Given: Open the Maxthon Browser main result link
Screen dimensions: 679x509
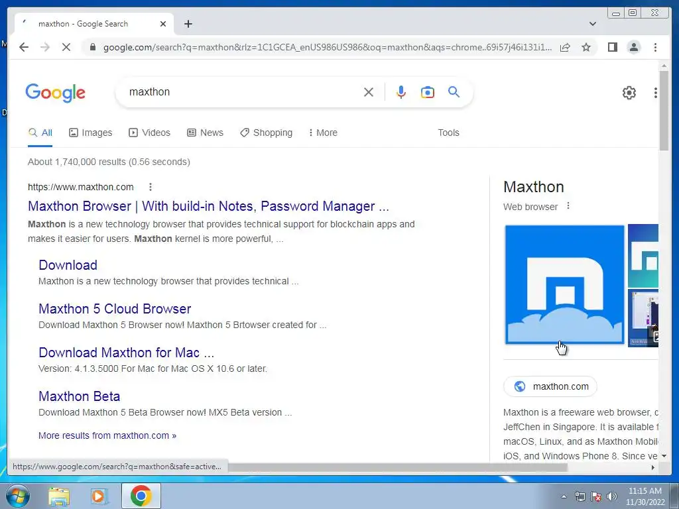Looking at the screenshot, I should pos(208,206).
